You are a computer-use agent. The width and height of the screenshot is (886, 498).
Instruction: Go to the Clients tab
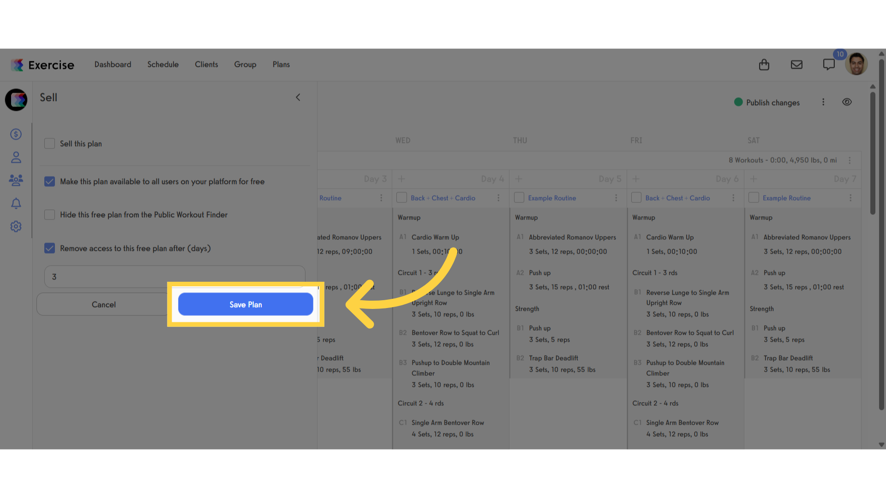pos(206,65)
